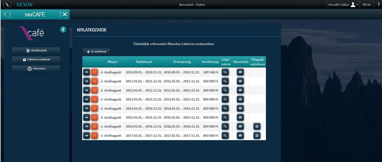Open Cafeteria szabályzat in the sidebar
This screenshot has width=382, height=162.
tap(36, 60)
